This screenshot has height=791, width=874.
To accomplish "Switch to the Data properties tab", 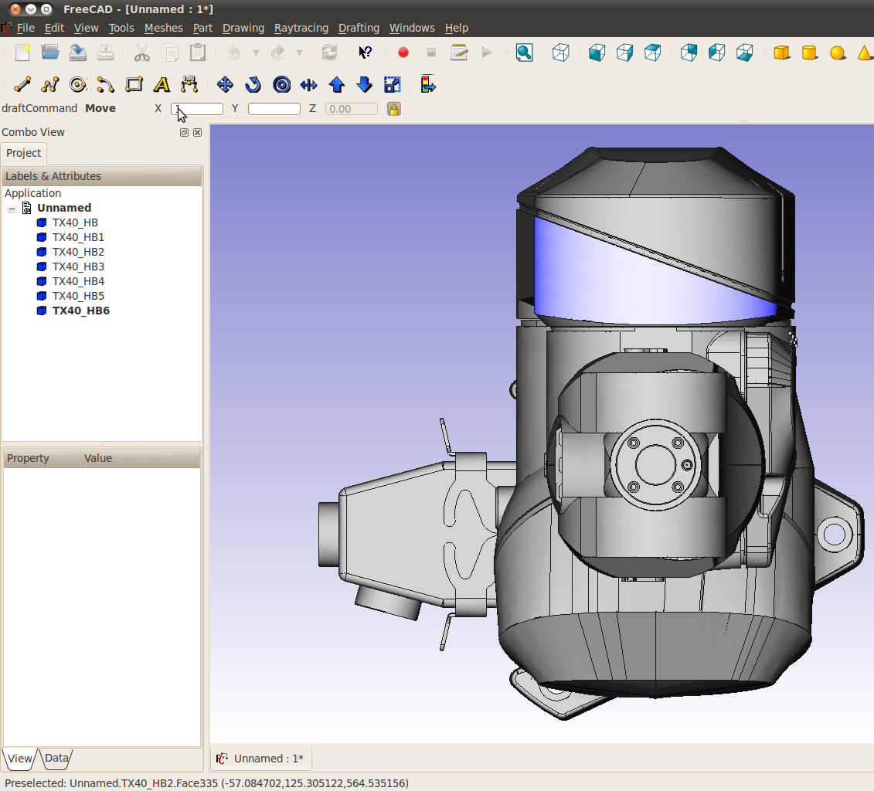I will 56,759.
